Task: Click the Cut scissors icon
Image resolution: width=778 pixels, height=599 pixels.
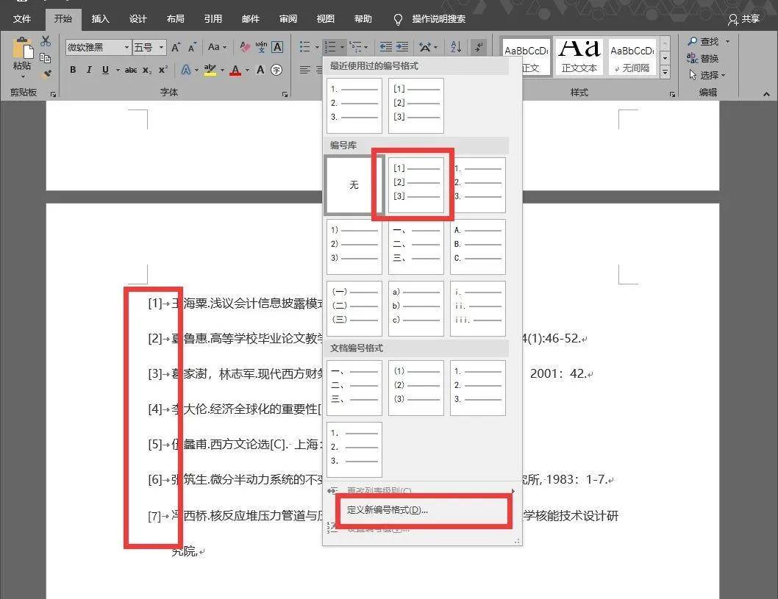Action: [46, 41]
